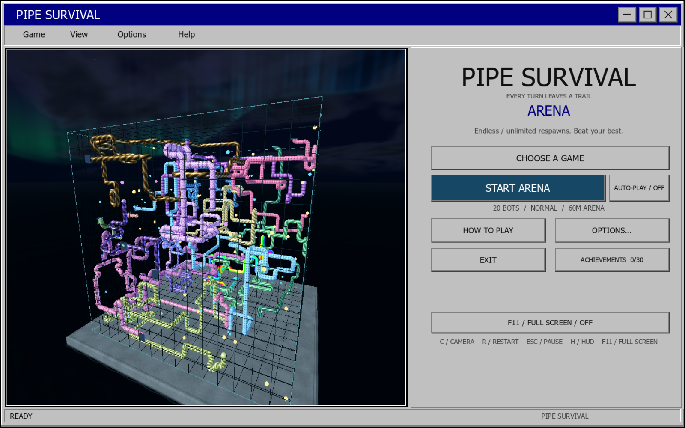Exit the game with EXIT
Screen dimensions: 685x428
point(488,260)
